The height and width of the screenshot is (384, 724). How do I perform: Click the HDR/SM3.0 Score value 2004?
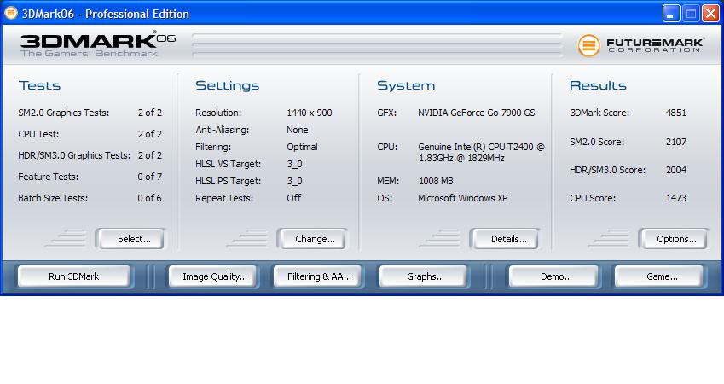(x=676, y=170)
